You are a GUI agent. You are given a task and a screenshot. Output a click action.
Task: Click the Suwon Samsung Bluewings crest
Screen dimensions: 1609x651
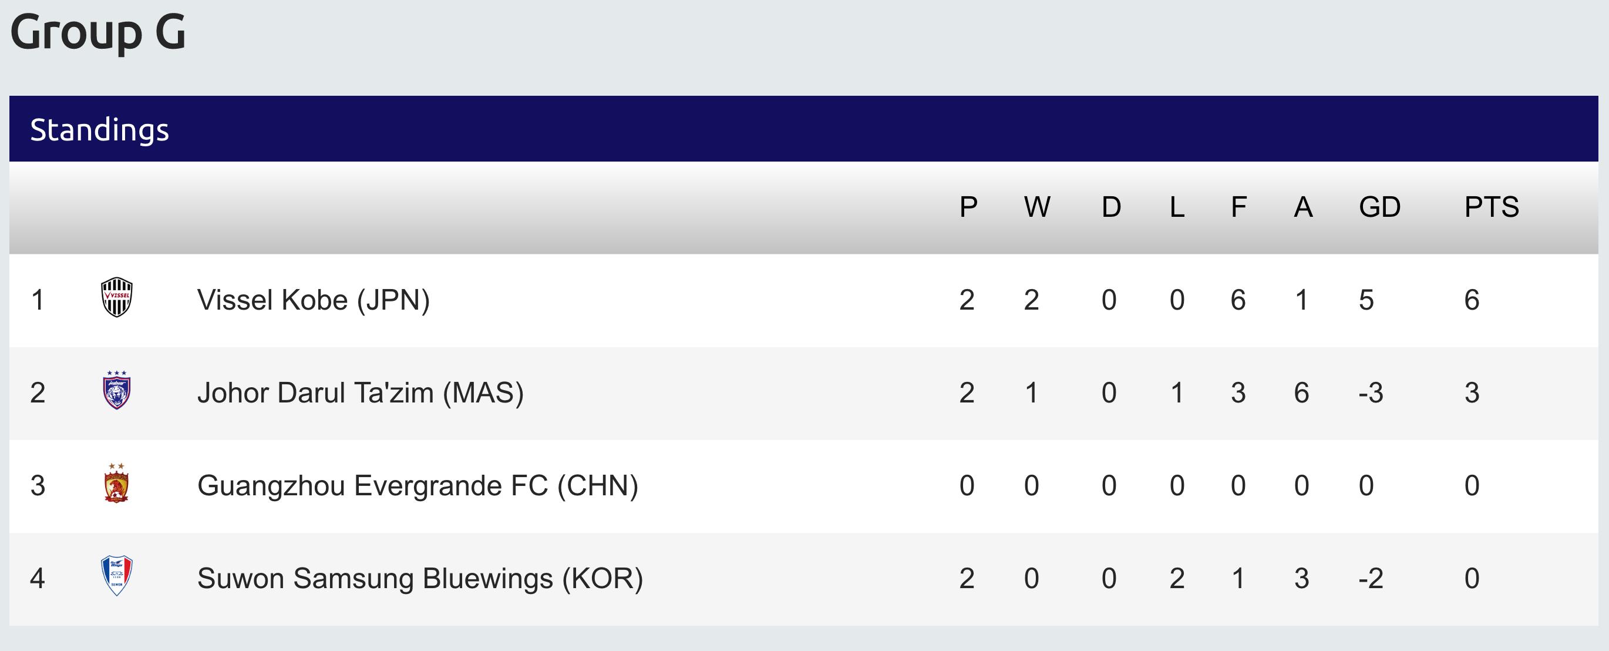click(117, 576)
